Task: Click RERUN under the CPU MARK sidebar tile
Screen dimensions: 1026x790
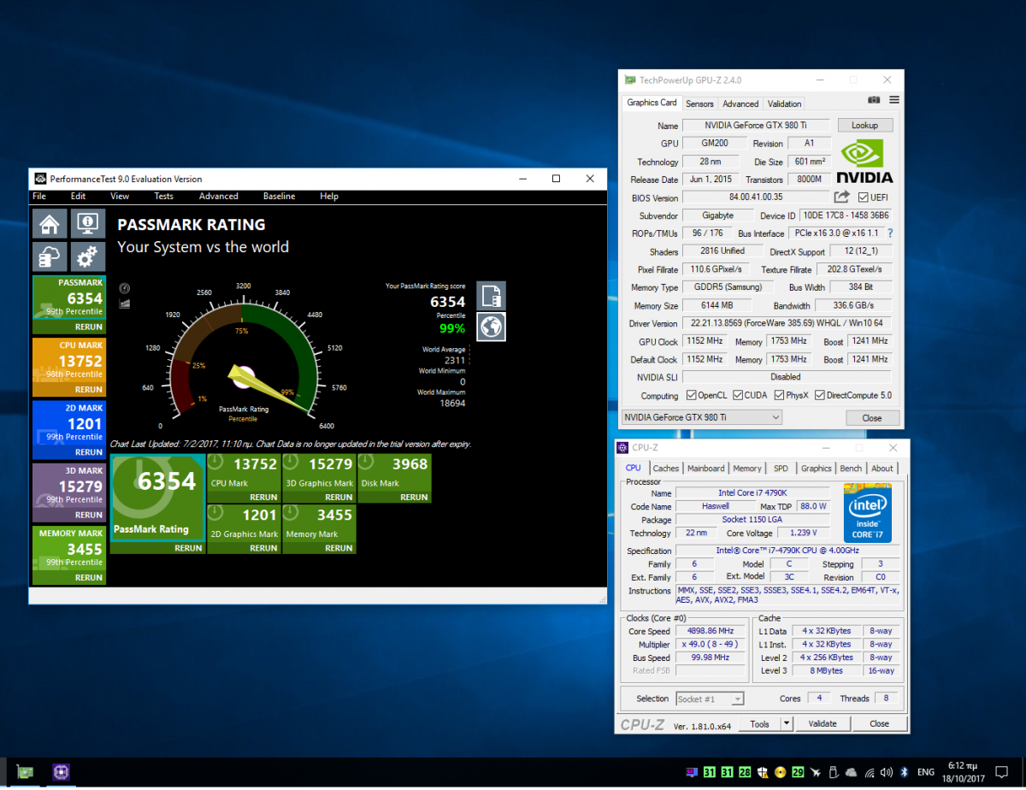Action: click(88, 390)
